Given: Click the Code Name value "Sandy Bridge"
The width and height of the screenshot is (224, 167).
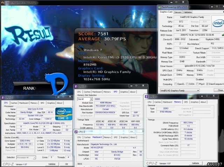Looking at the screenshot, I should (26, 112).
